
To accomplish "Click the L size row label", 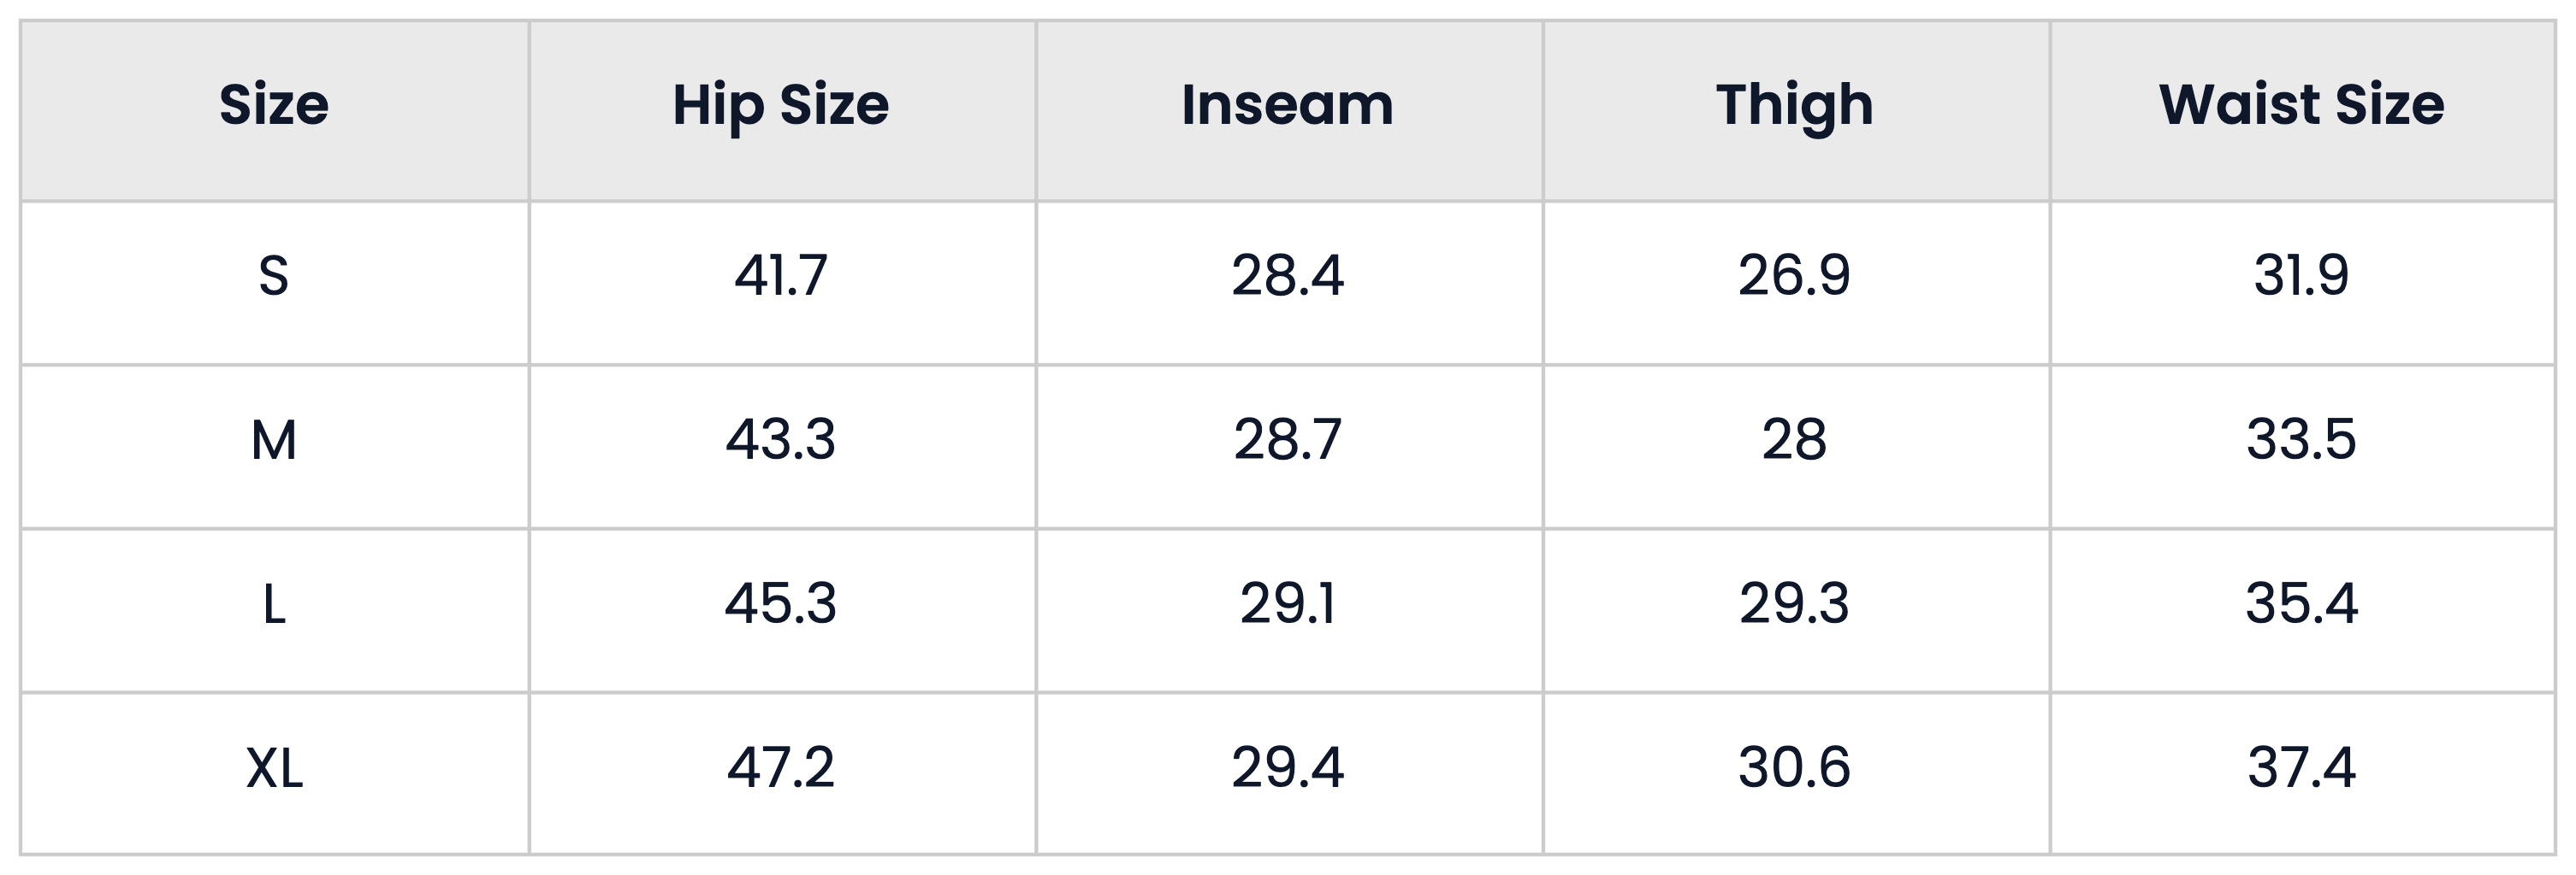I will pyautogui.click(x=274, y=603).
